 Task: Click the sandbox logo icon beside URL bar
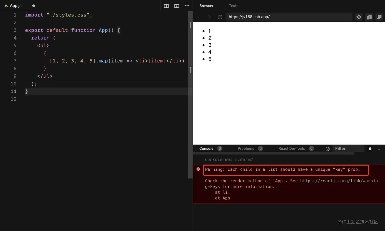tap(359, 17)
